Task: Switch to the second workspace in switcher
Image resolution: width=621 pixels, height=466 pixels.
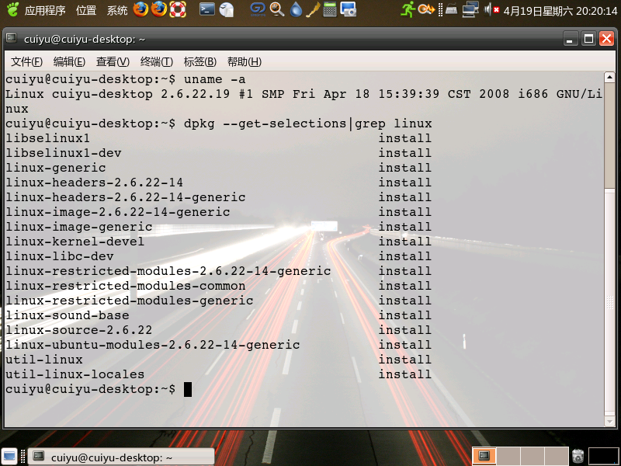Action: (508, 457)
